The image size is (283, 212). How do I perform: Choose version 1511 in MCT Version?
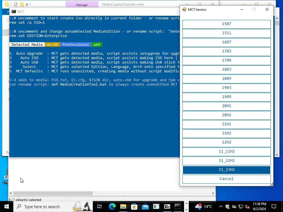(x=227, y=33)
